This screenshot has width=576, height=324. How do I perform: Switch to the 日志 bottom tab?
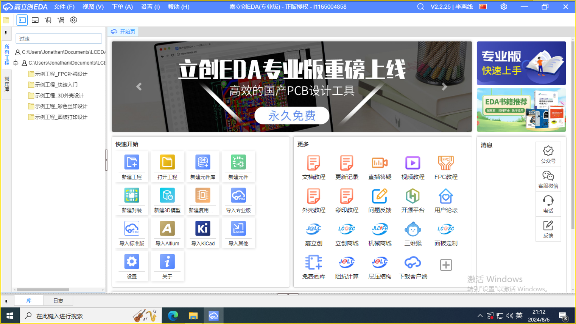[x=58, y=301]
